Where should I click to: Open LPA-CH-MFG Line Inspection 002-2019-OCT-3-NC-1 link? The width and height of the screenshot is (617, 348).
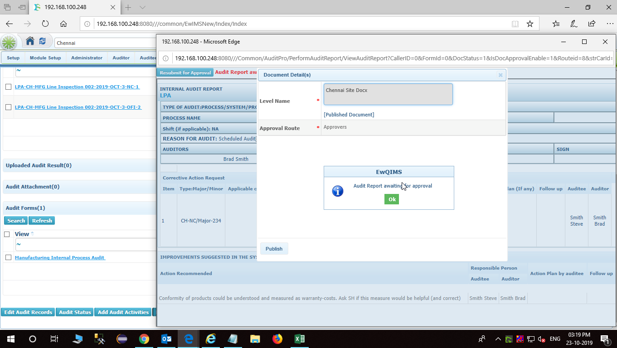click(77, 87)
